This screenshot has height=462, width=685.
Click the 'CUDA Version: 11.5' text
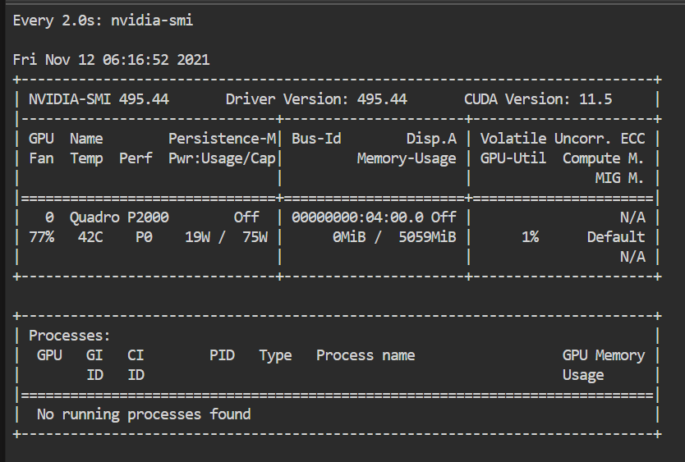pyautogui.click(x=538, y=99)
